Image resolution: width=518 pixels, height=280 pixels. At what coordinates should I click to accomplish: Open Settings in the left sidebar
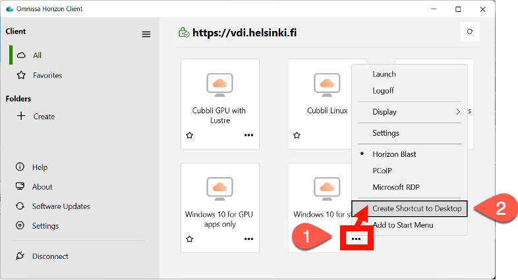37,226
